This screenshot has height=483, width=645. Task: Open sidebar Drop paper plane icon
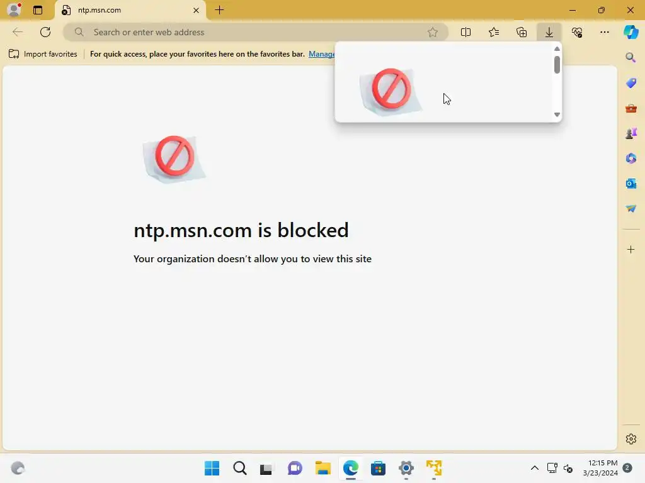point(631,209)
